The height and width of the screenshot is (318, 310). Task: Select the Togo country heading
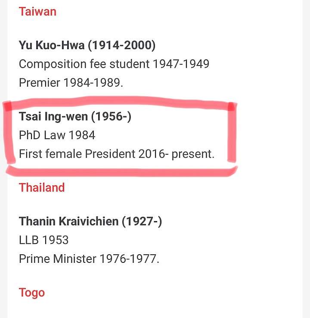click(32, 293)
